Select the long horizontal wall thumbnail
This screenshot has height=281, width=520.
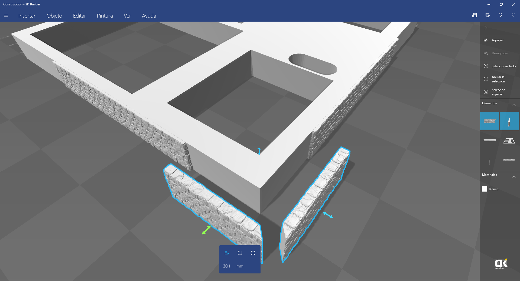coord(509,160)
